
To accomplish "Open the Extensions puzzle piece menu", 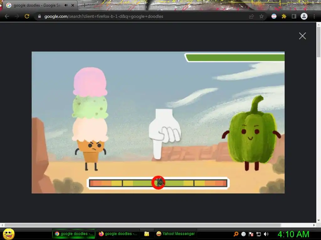I will (284, 16).
